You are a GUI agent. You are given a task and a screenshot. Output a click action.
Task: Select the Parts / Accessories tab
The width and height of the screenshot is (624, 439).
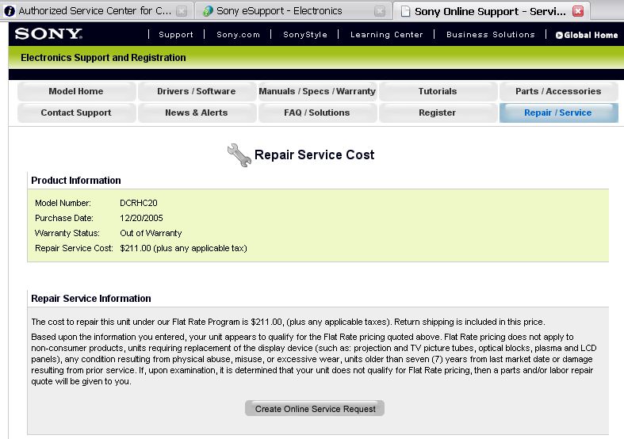coord(558,91)
